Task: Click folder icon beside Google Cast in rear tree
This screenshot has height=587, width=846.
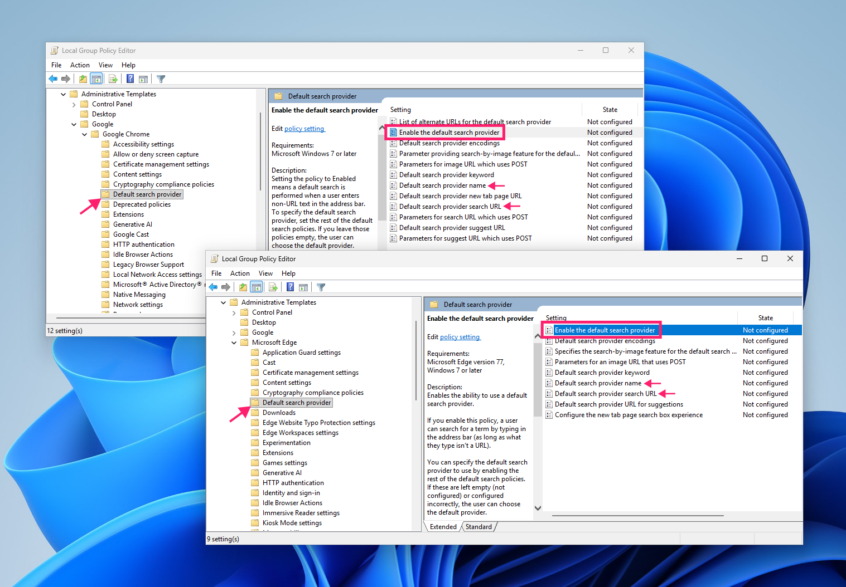Action: pos(105,234)
